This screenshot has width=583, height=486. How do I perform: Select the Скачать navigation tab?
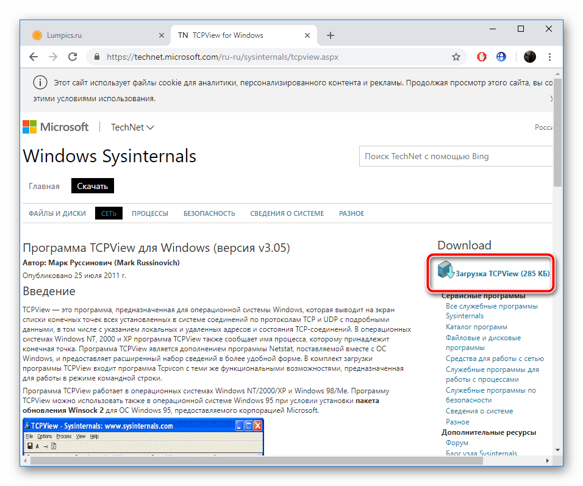[93, 186]
